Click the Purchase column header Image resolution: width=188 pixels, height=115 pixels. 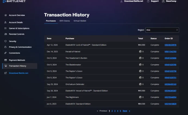click(70, 38)
